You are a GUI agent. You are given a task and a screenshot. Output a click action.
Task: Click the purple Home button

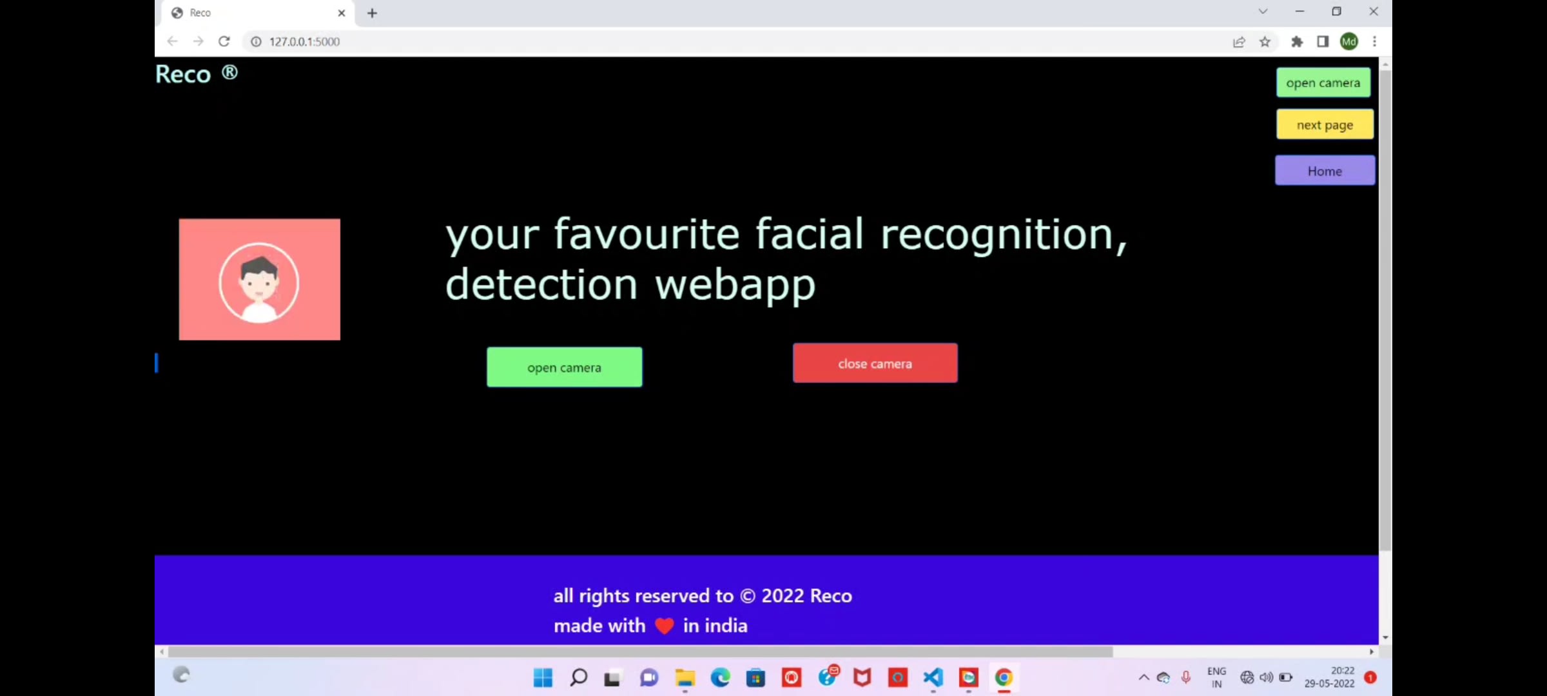[x=1325, y=171]
